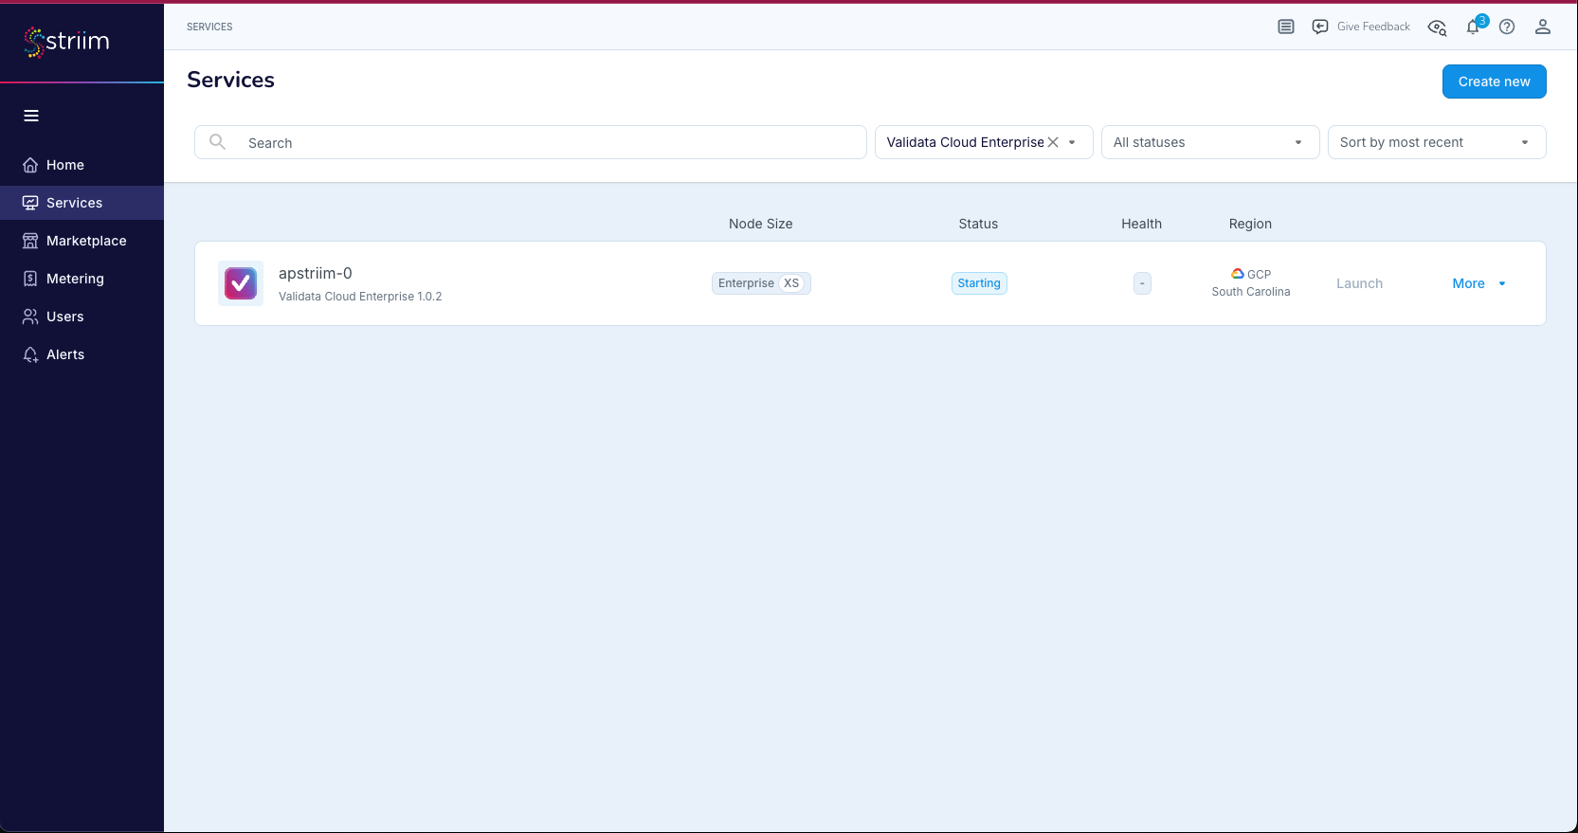1578x833 pixels.
Task: Open the help question mark icon
Action: pyautogui.click(x=1507, y=27)
